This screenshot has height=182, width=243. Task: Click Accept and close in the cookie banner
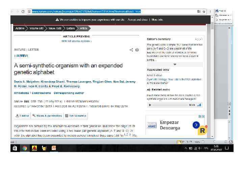click(137, 20)
